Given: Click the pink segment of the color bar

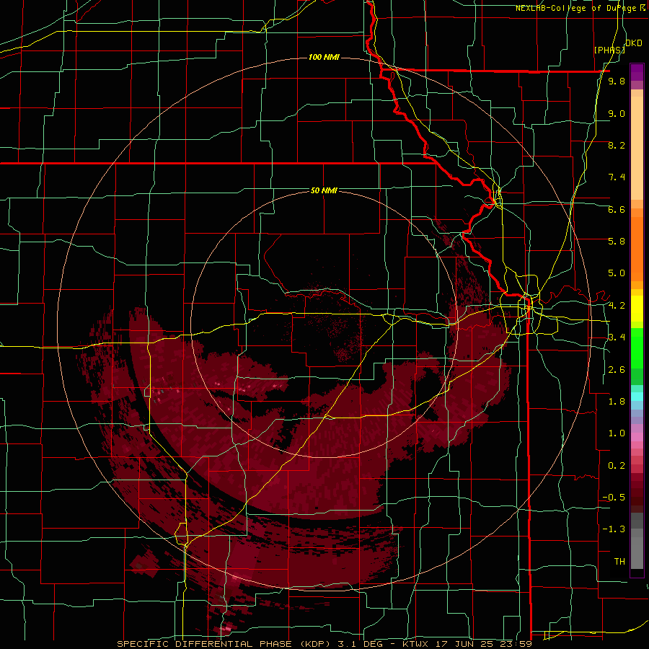Looking at the screenshot, I should click(x=637, y=437).
